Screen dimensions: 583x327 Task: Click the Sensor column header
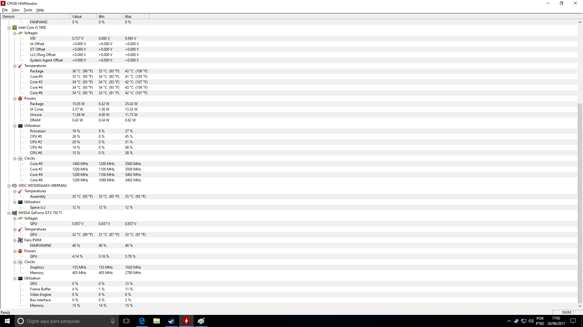click(35, 17)
